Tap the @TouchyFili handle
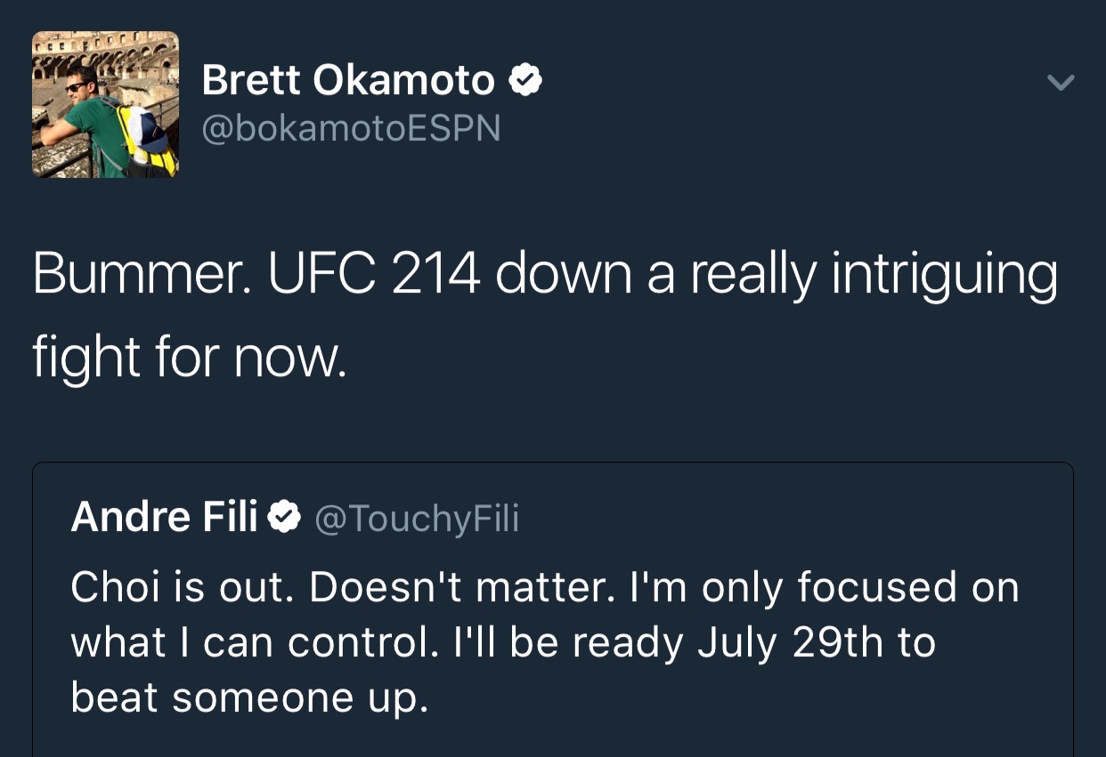The image size is (1106, 757). point(417,518)
